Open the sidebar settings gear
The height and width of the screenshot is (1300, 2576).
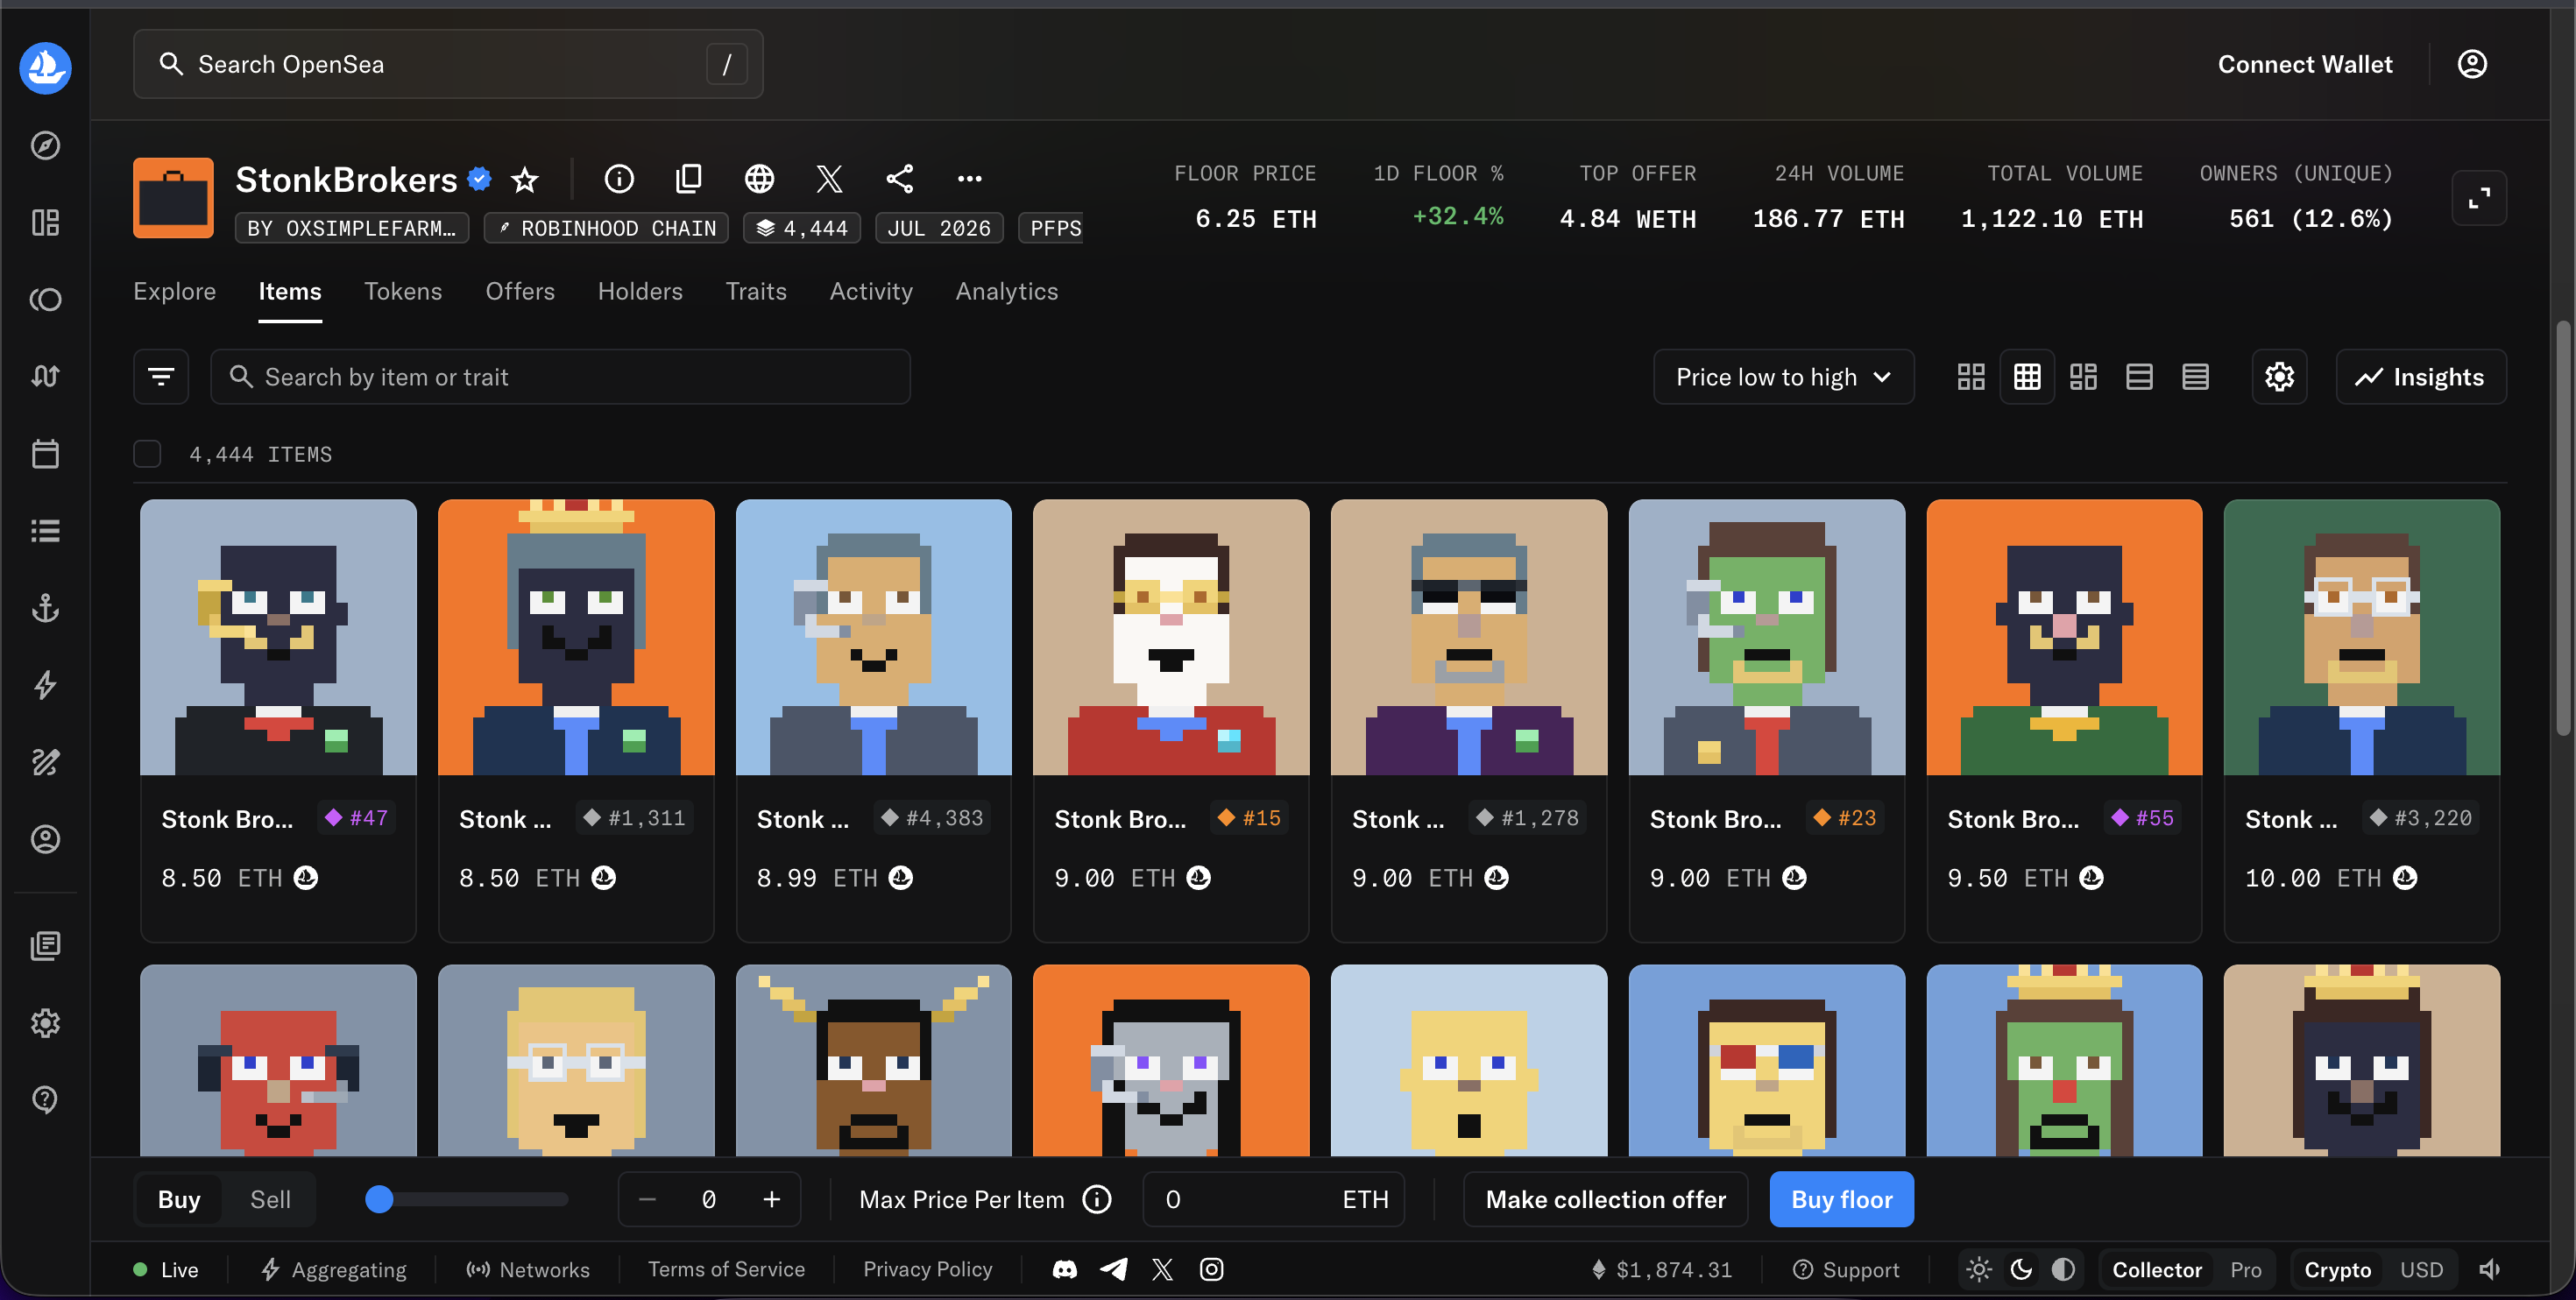[x=45, y=1022]
